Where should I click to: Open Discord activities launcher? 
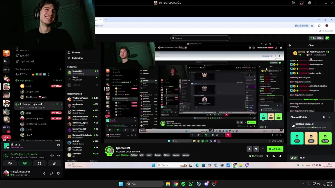coord(40,163)
